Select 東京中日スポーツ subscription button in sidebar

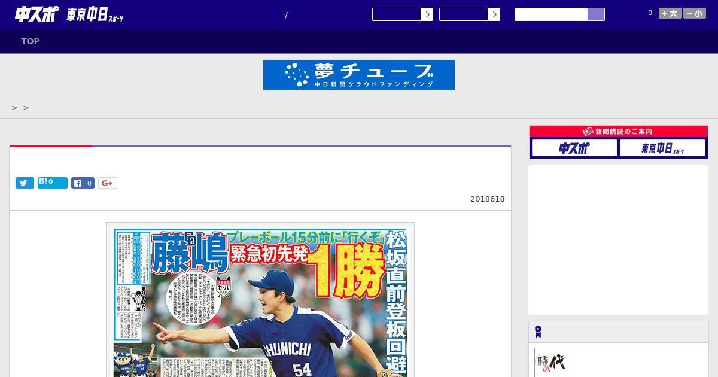click(x=662, y=148)
